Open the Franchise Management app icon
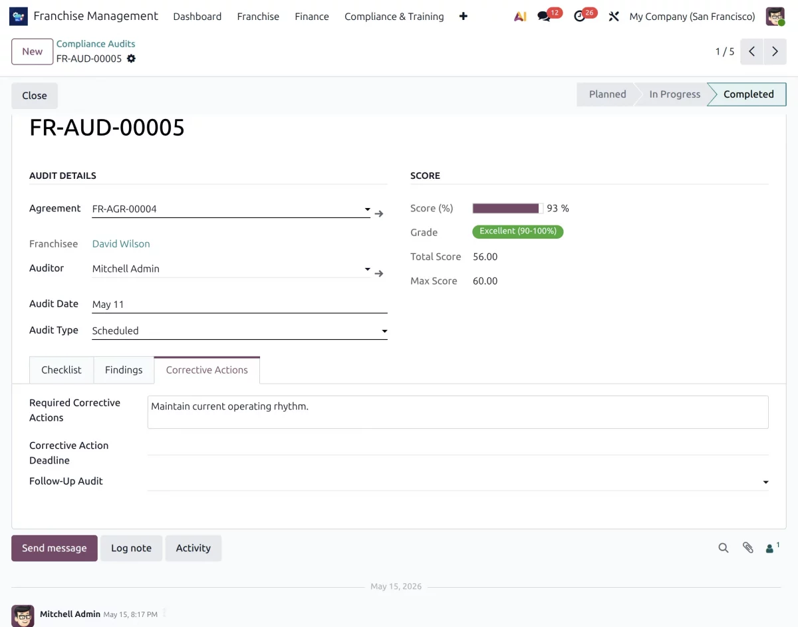The height and width of the screenshot is (627, 798). coord(19,16)
